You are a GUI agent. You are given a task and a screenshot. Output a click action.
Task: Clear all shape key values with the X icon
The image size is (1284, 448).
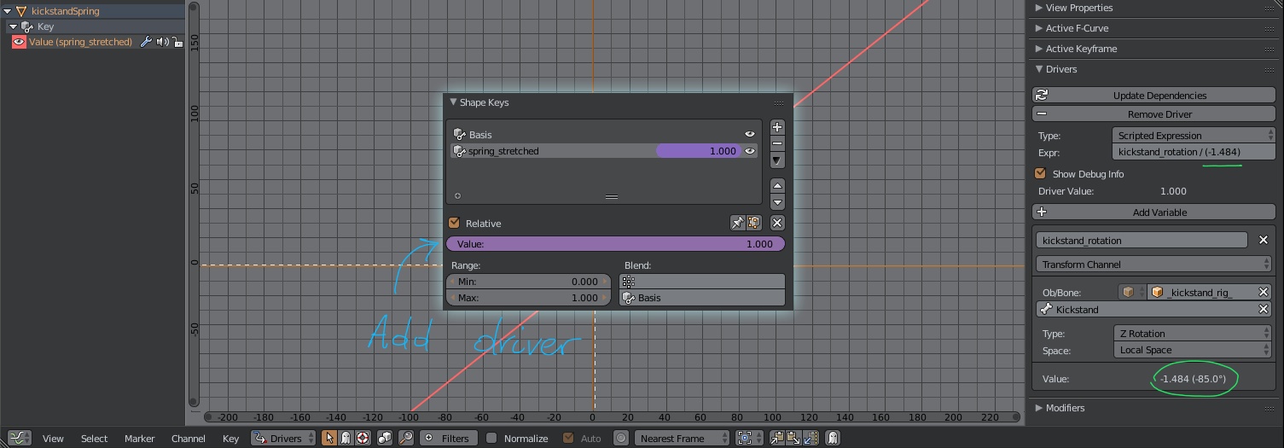pos(777,223)
